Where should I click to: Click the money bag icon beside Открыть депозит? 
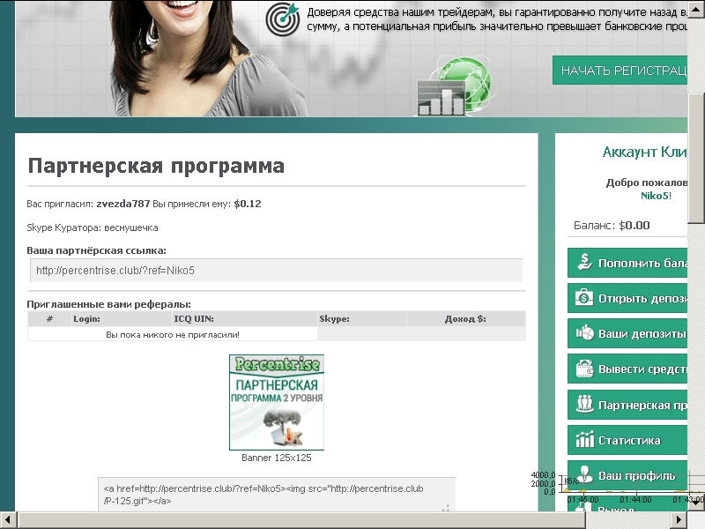coord(584,297)
